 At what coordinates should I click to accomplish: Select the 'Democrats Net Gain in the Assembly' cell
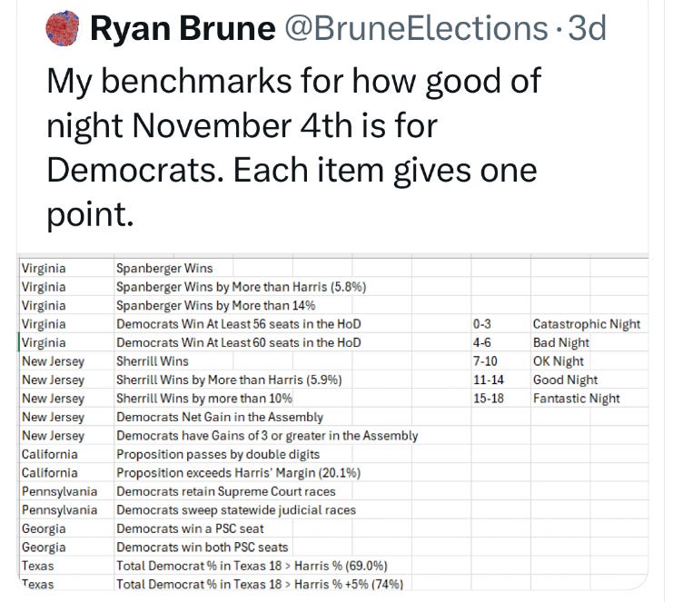coord(219,417)
